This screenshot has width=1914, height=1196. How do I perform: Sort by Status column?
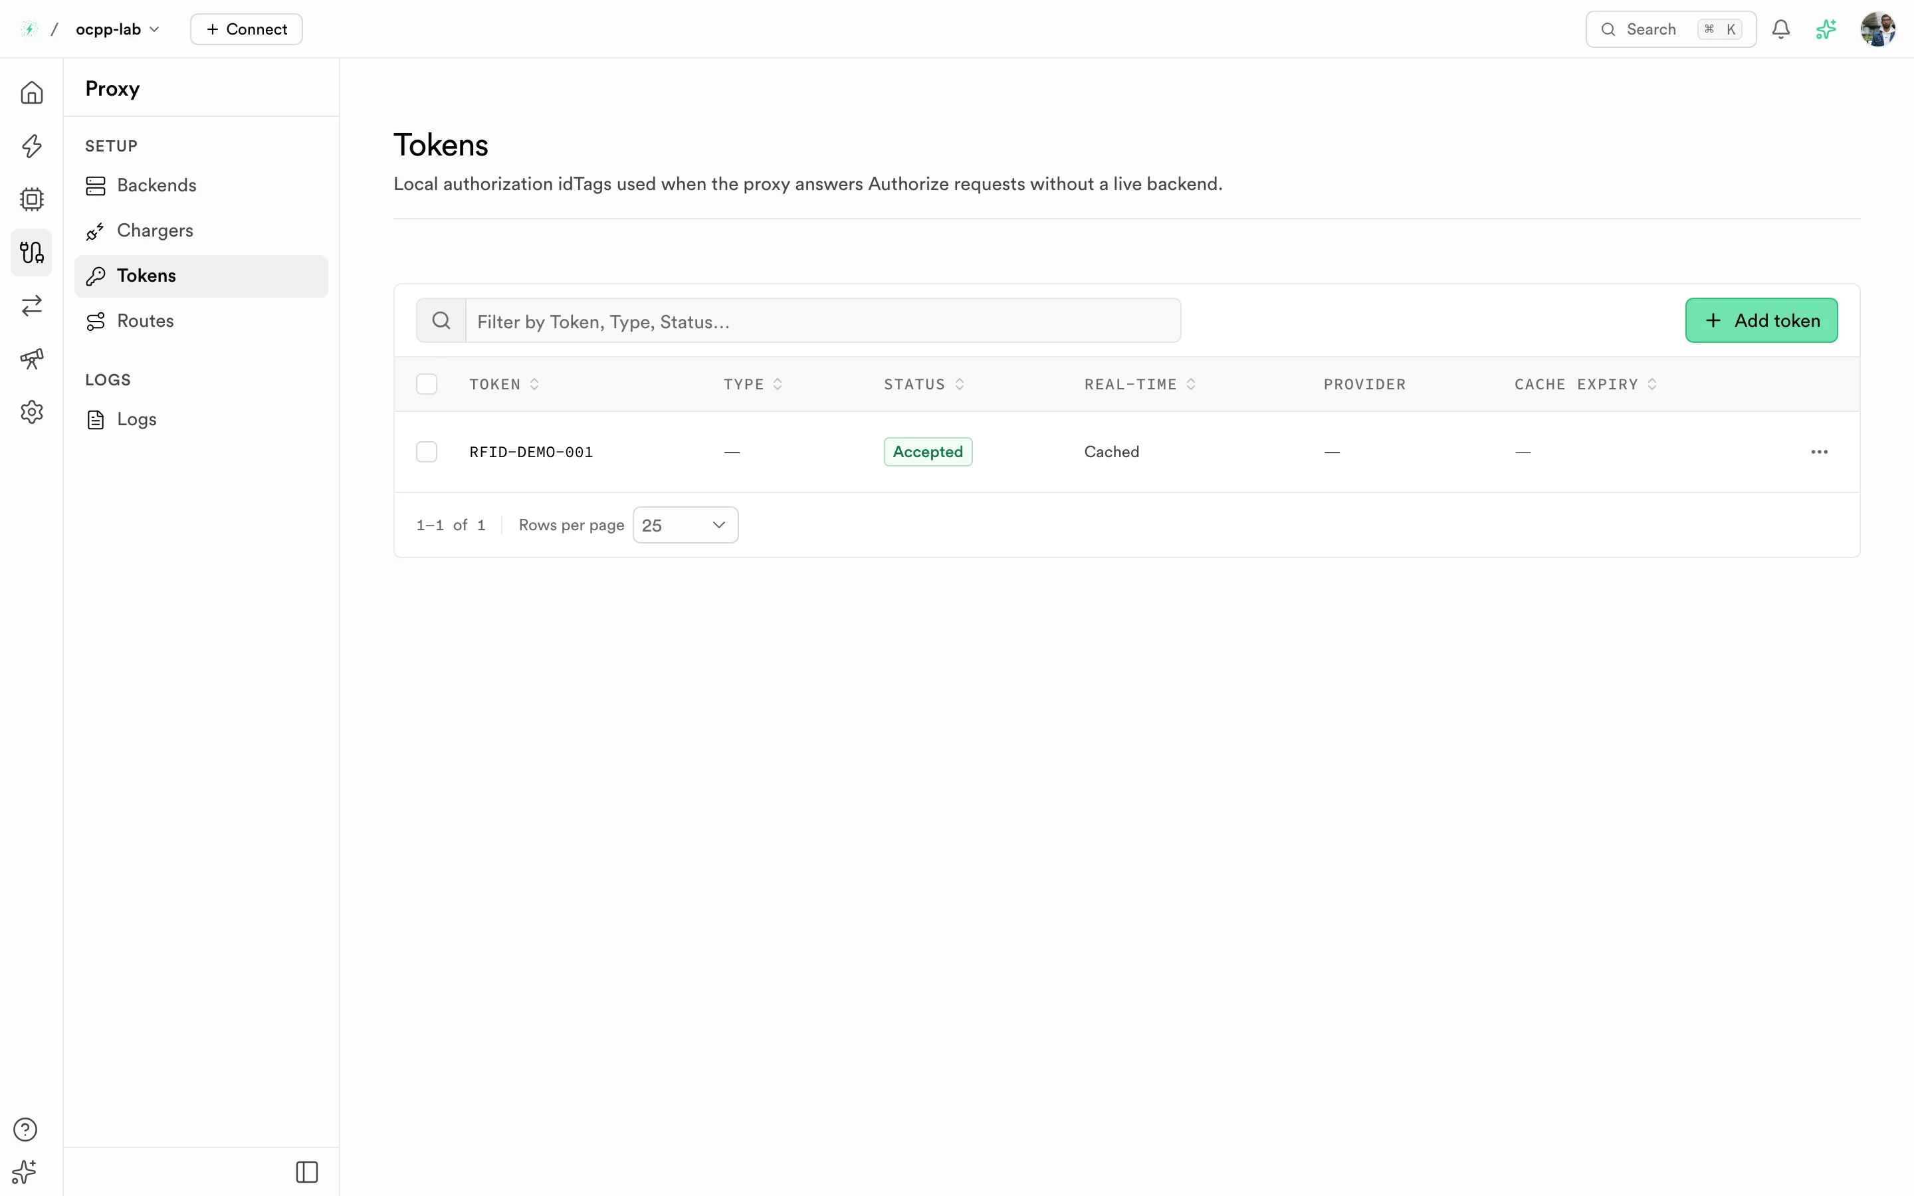(923, 385)
